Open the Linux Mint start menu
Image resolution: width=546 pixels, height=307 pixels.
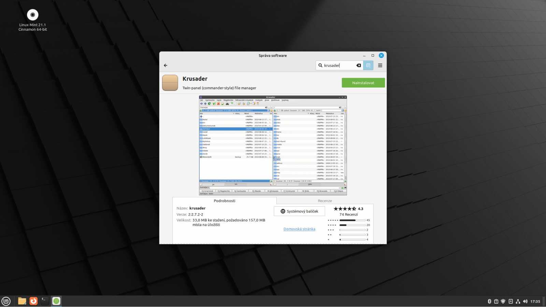pos(6,301)
